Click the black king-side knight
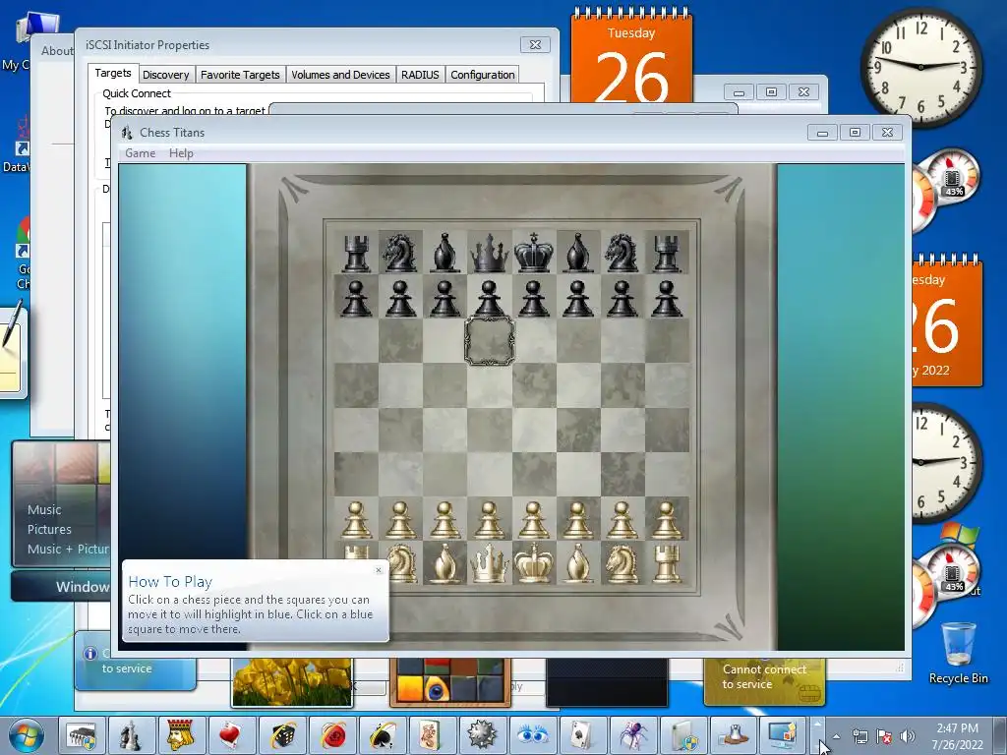Viewport: 1007px width, 755px height. 622,253
